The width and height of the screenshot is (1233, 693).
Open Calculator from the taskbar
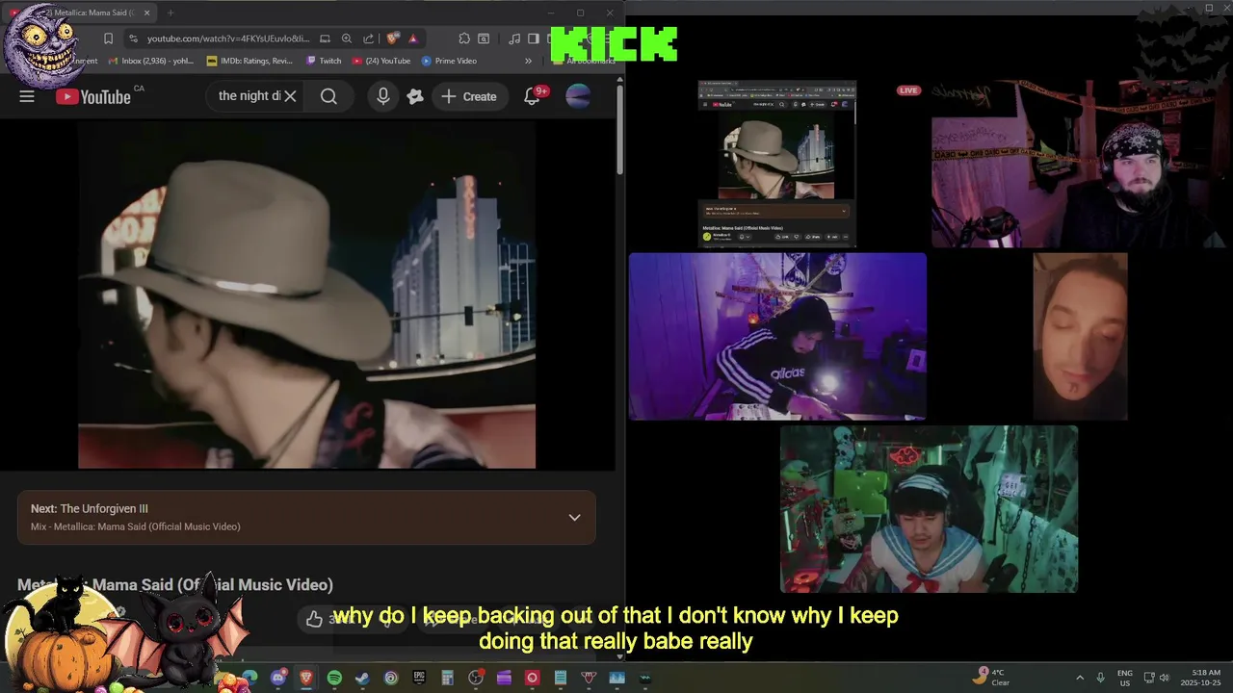click(x=447, y=678)
